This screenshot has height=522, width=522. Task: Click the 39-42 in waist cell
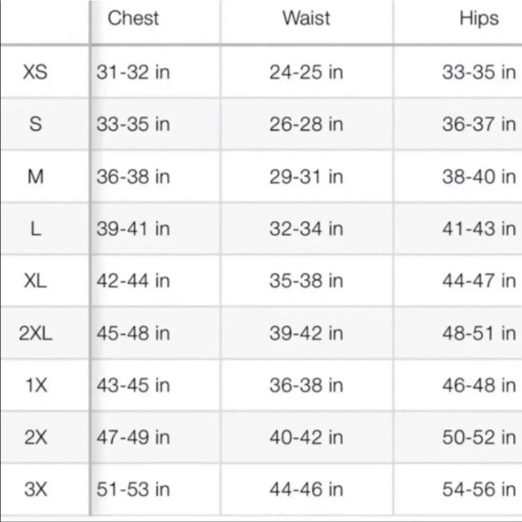coord(306,333)
